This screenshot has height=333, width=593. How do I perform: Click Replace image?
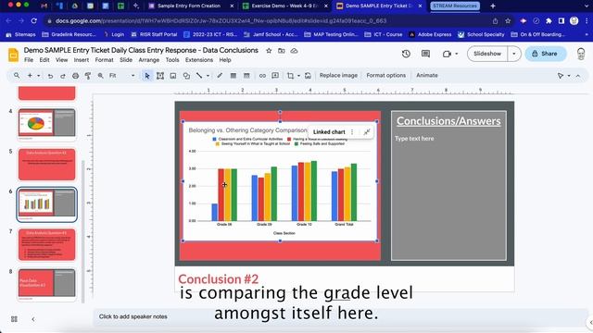click(338, 76)
